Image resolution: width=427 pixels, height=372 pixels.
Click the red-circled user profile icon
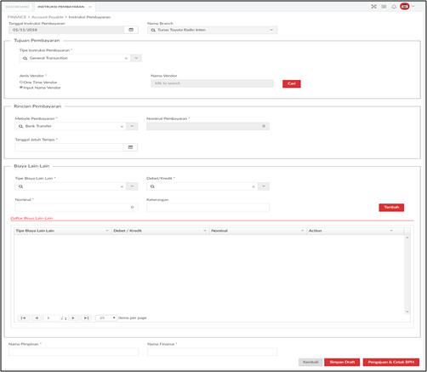tap(405, 6)
